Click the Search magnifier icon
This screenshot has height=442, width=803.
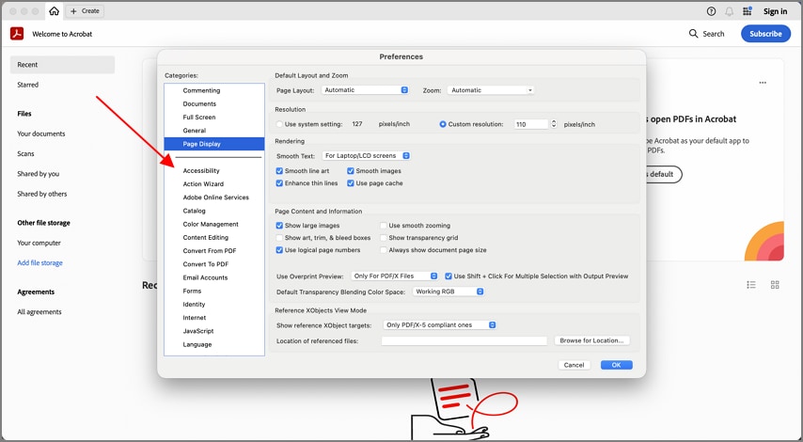click(x=693, y=33)
